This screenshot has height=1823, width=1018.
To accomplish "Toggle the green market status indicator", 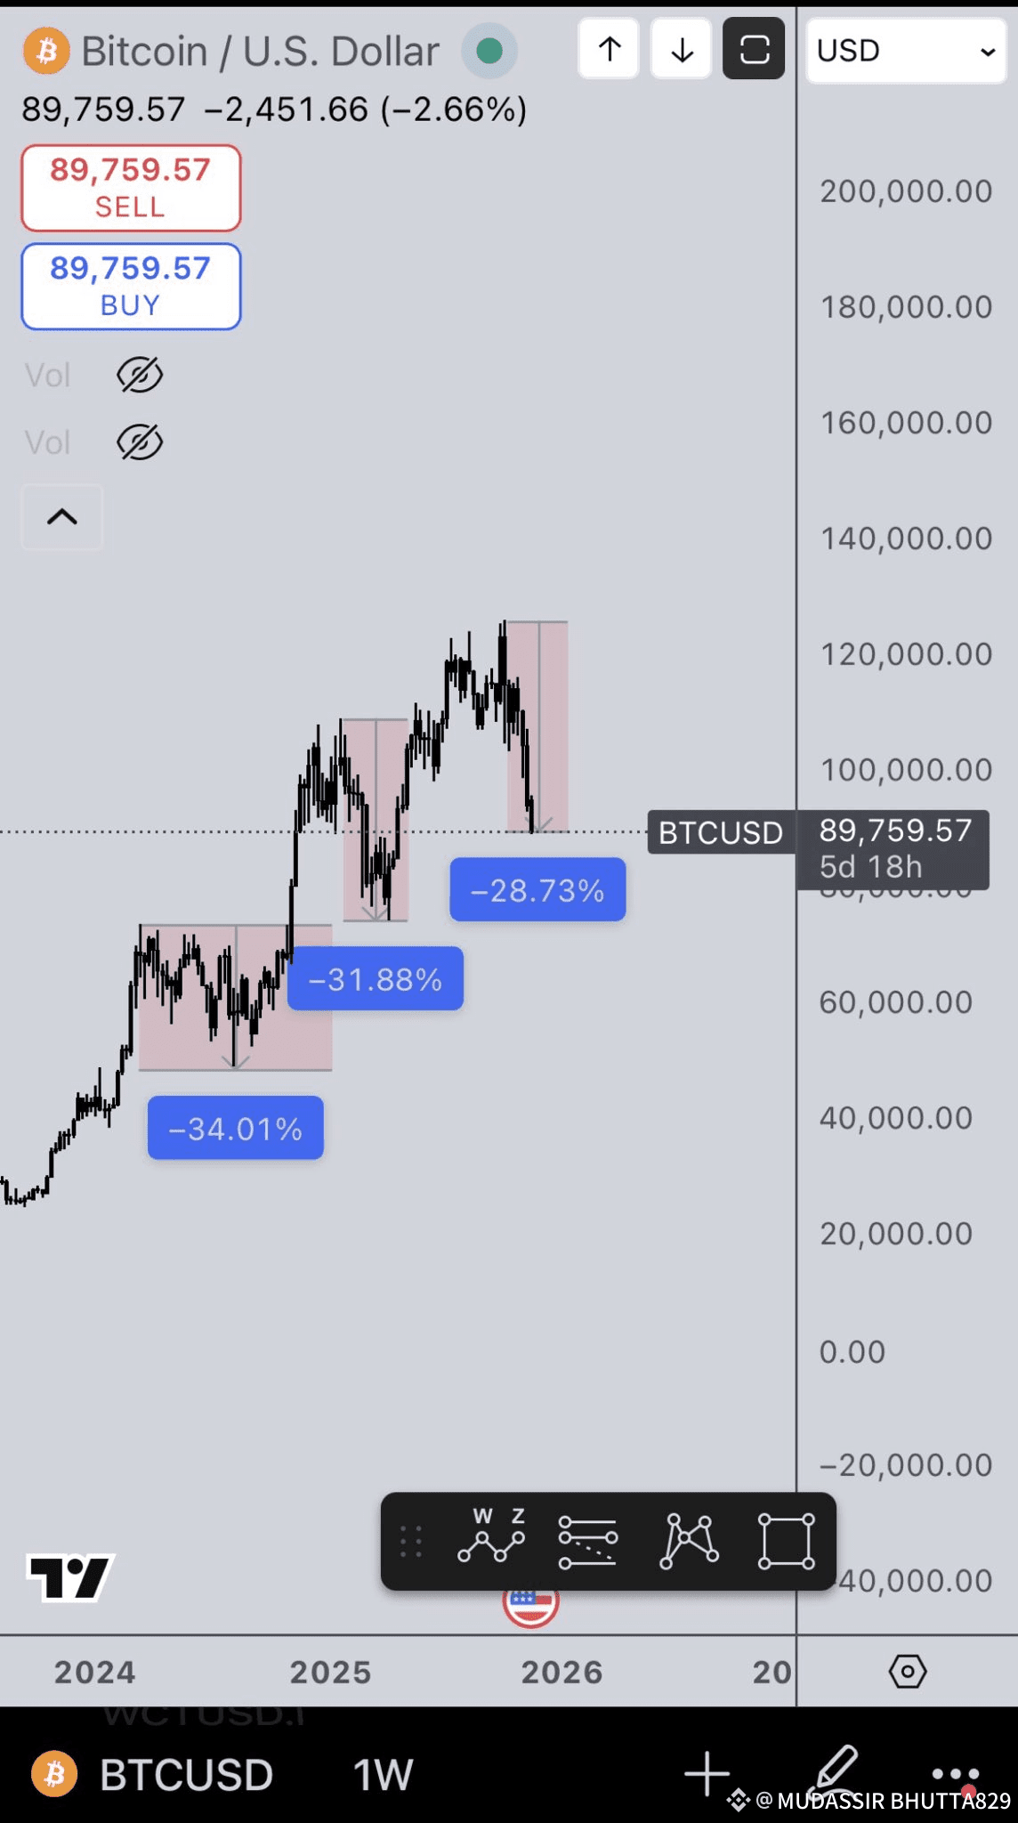I will point(489,51).
